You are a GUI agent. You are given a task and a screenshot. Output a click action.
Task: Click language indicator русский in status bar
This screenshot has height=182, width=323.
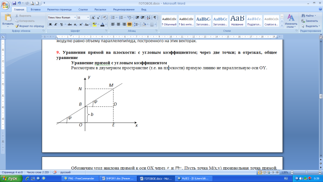point(65,172)
